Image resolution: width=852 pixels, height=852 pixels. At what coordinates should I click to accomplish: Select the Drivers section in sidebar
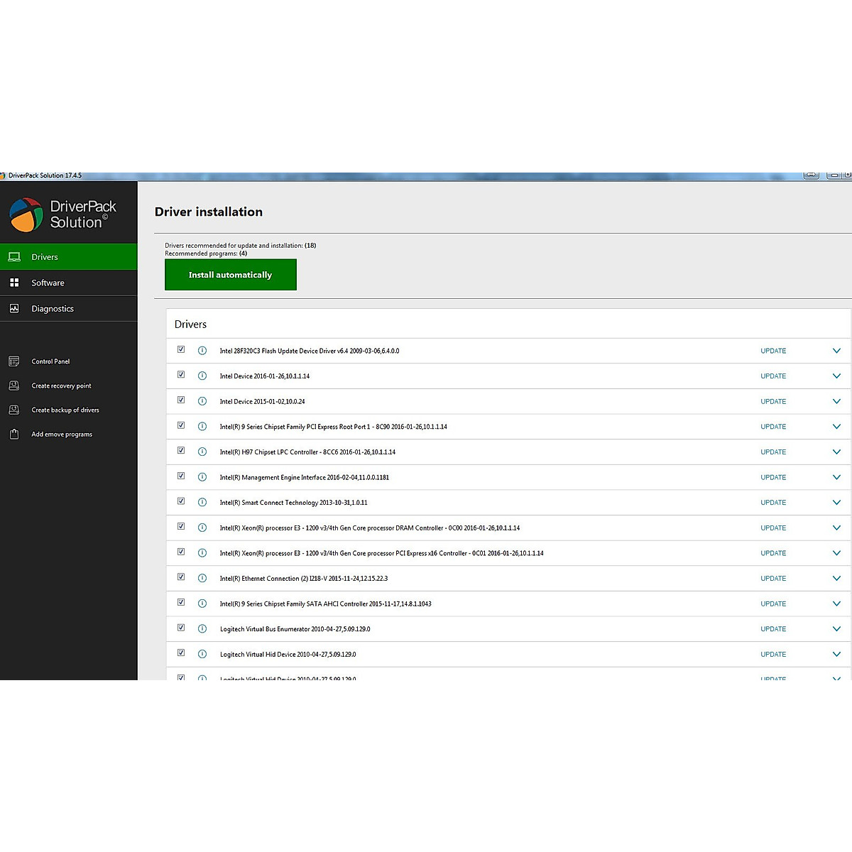coord(45,257)
